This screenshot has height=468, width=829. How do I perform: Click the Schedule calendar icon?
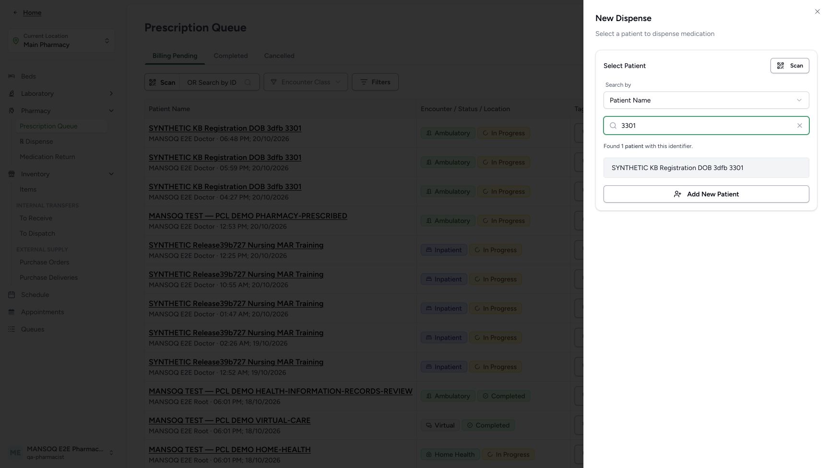pos(12,295)
